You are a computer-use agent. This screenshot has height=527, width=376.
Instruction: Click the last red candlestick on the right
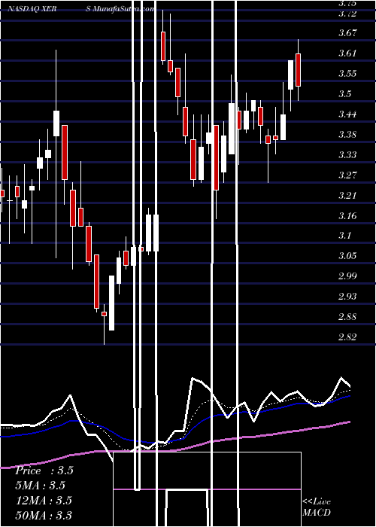click(x=298, y=70)
